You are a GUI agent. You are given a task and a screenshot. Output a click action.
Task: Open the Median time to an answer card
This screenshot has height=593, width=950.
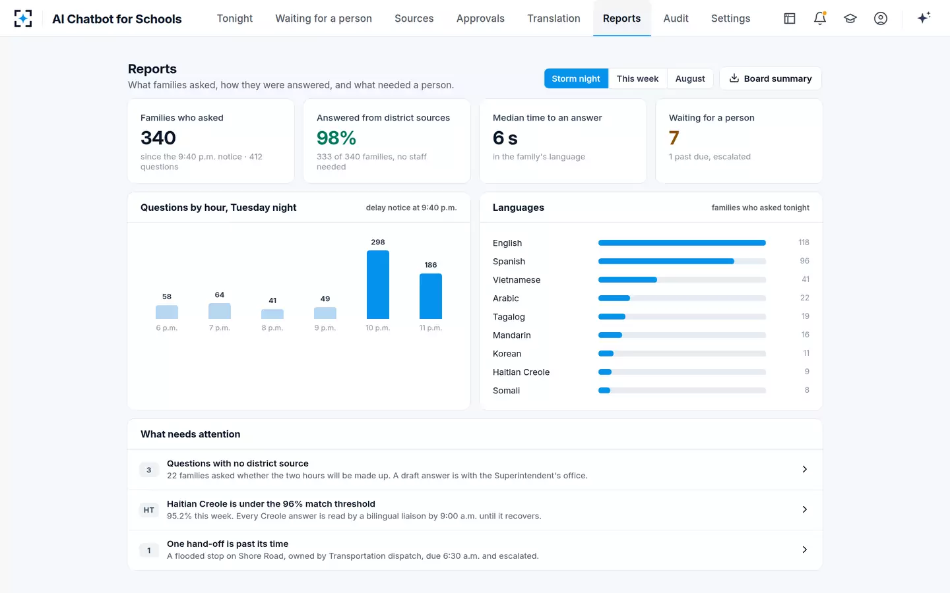tap(563, 141)
